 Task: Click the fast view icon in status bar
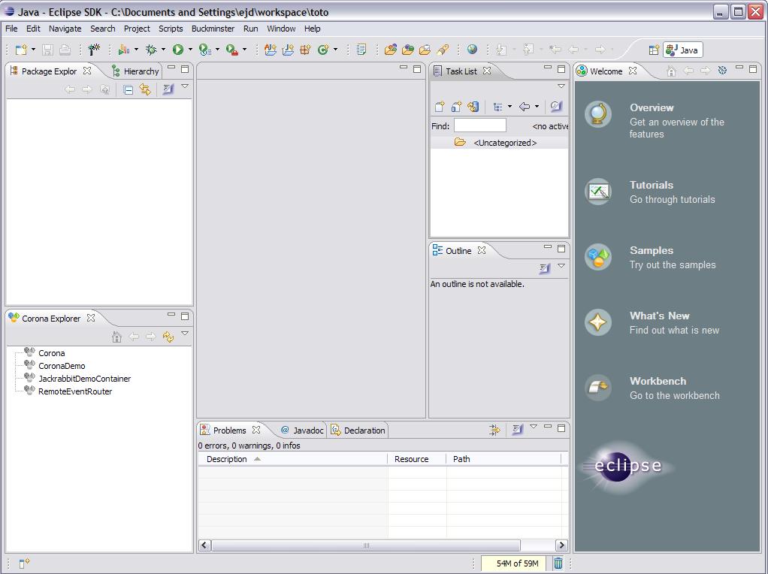[x=24, y=563]
